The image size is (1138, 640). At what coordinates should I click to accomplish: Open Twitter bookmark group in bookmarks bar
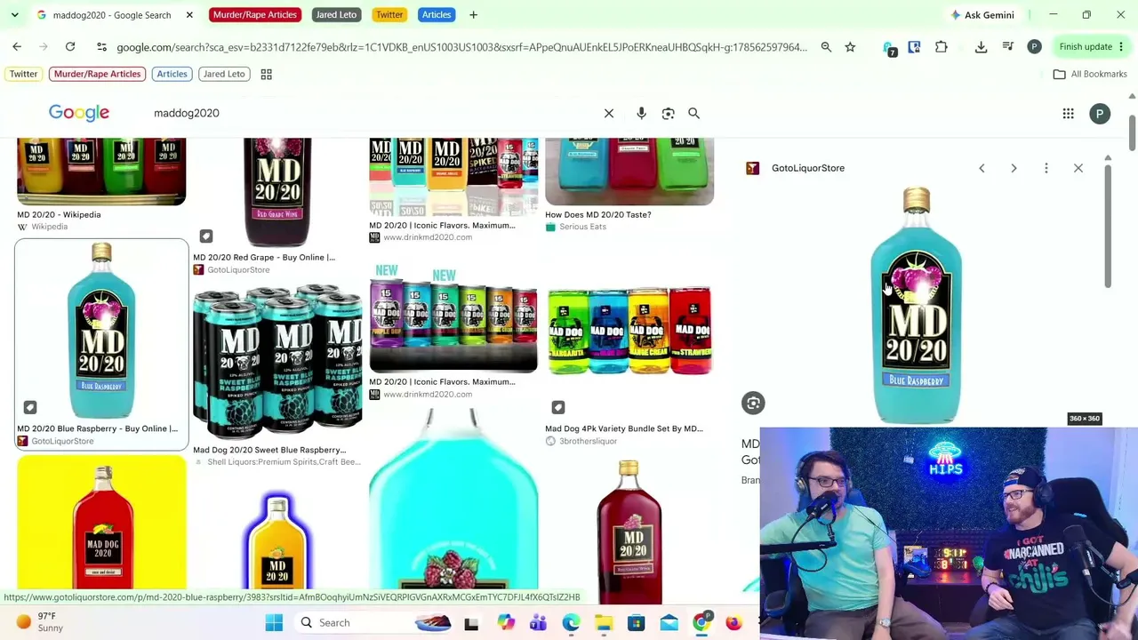(x=24, y=74)
